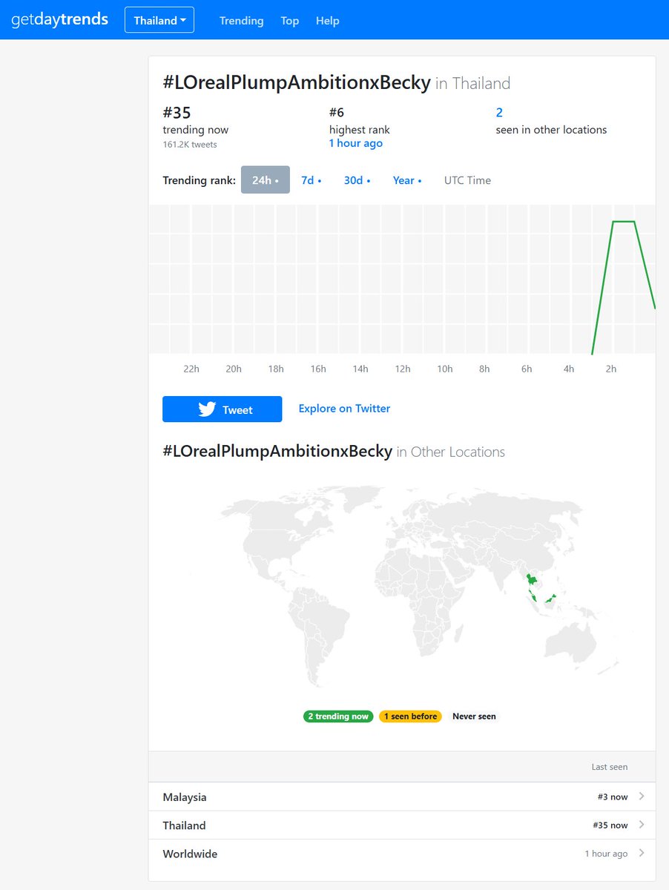This screenshot has width=669, height=890.
Task: Switch to 30d trending rank
Action: (x=357, y=180)
